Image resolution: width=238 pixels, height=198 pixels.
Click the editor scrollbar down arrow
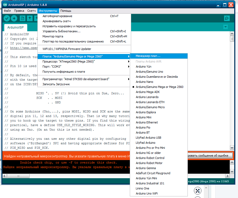(x=232, y=148)
